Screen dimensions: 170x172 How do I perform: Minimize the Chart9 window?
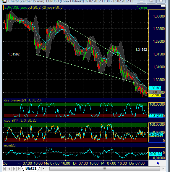(142, 1)
